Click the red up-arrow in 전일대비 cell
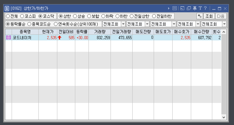This screenshot has width=234, height=125. [60, 38]
